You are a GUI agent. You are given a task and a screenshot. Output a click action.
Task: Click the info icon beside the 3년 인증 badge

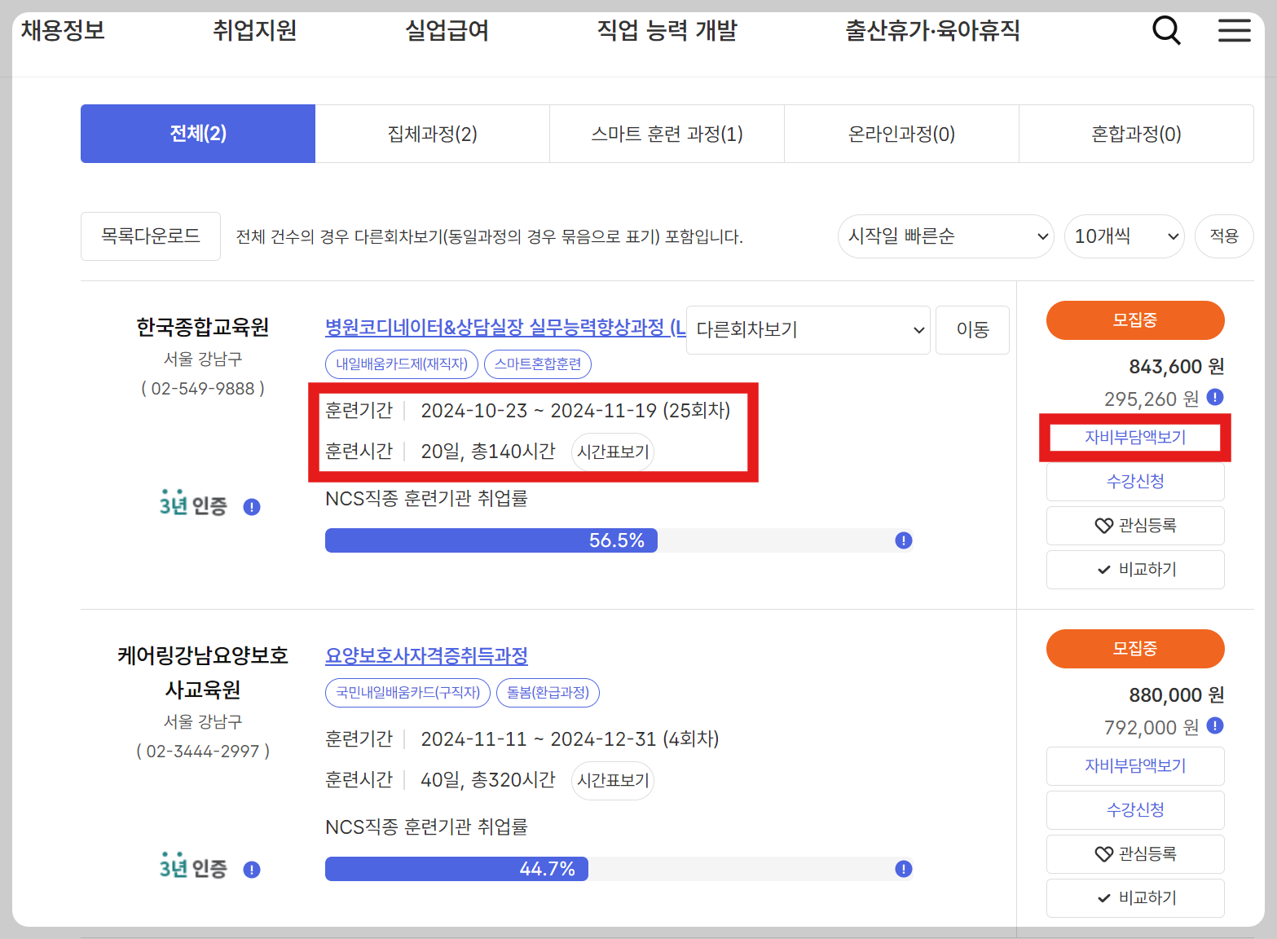coord(252,506)
